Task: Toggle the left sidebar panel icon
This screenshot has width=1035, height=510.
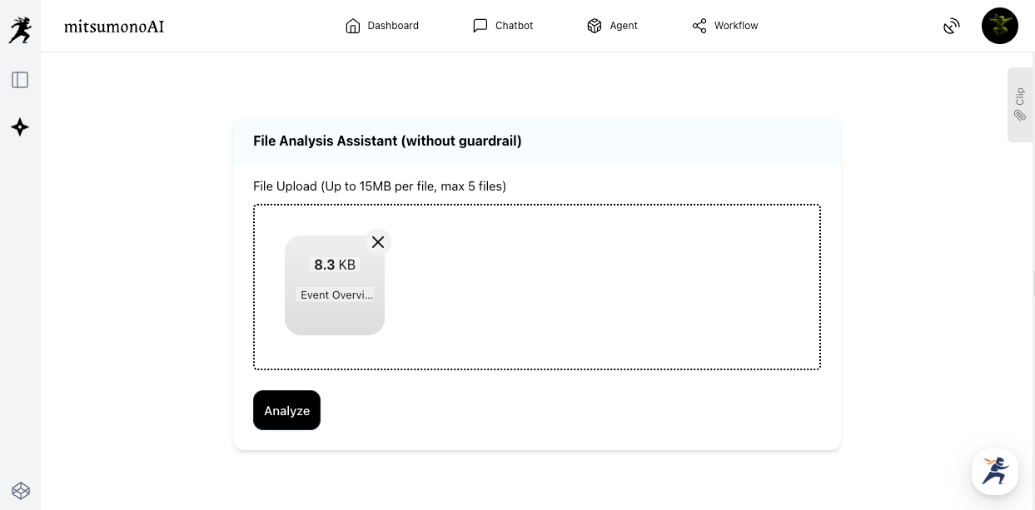Action: [x=20, y=80]
